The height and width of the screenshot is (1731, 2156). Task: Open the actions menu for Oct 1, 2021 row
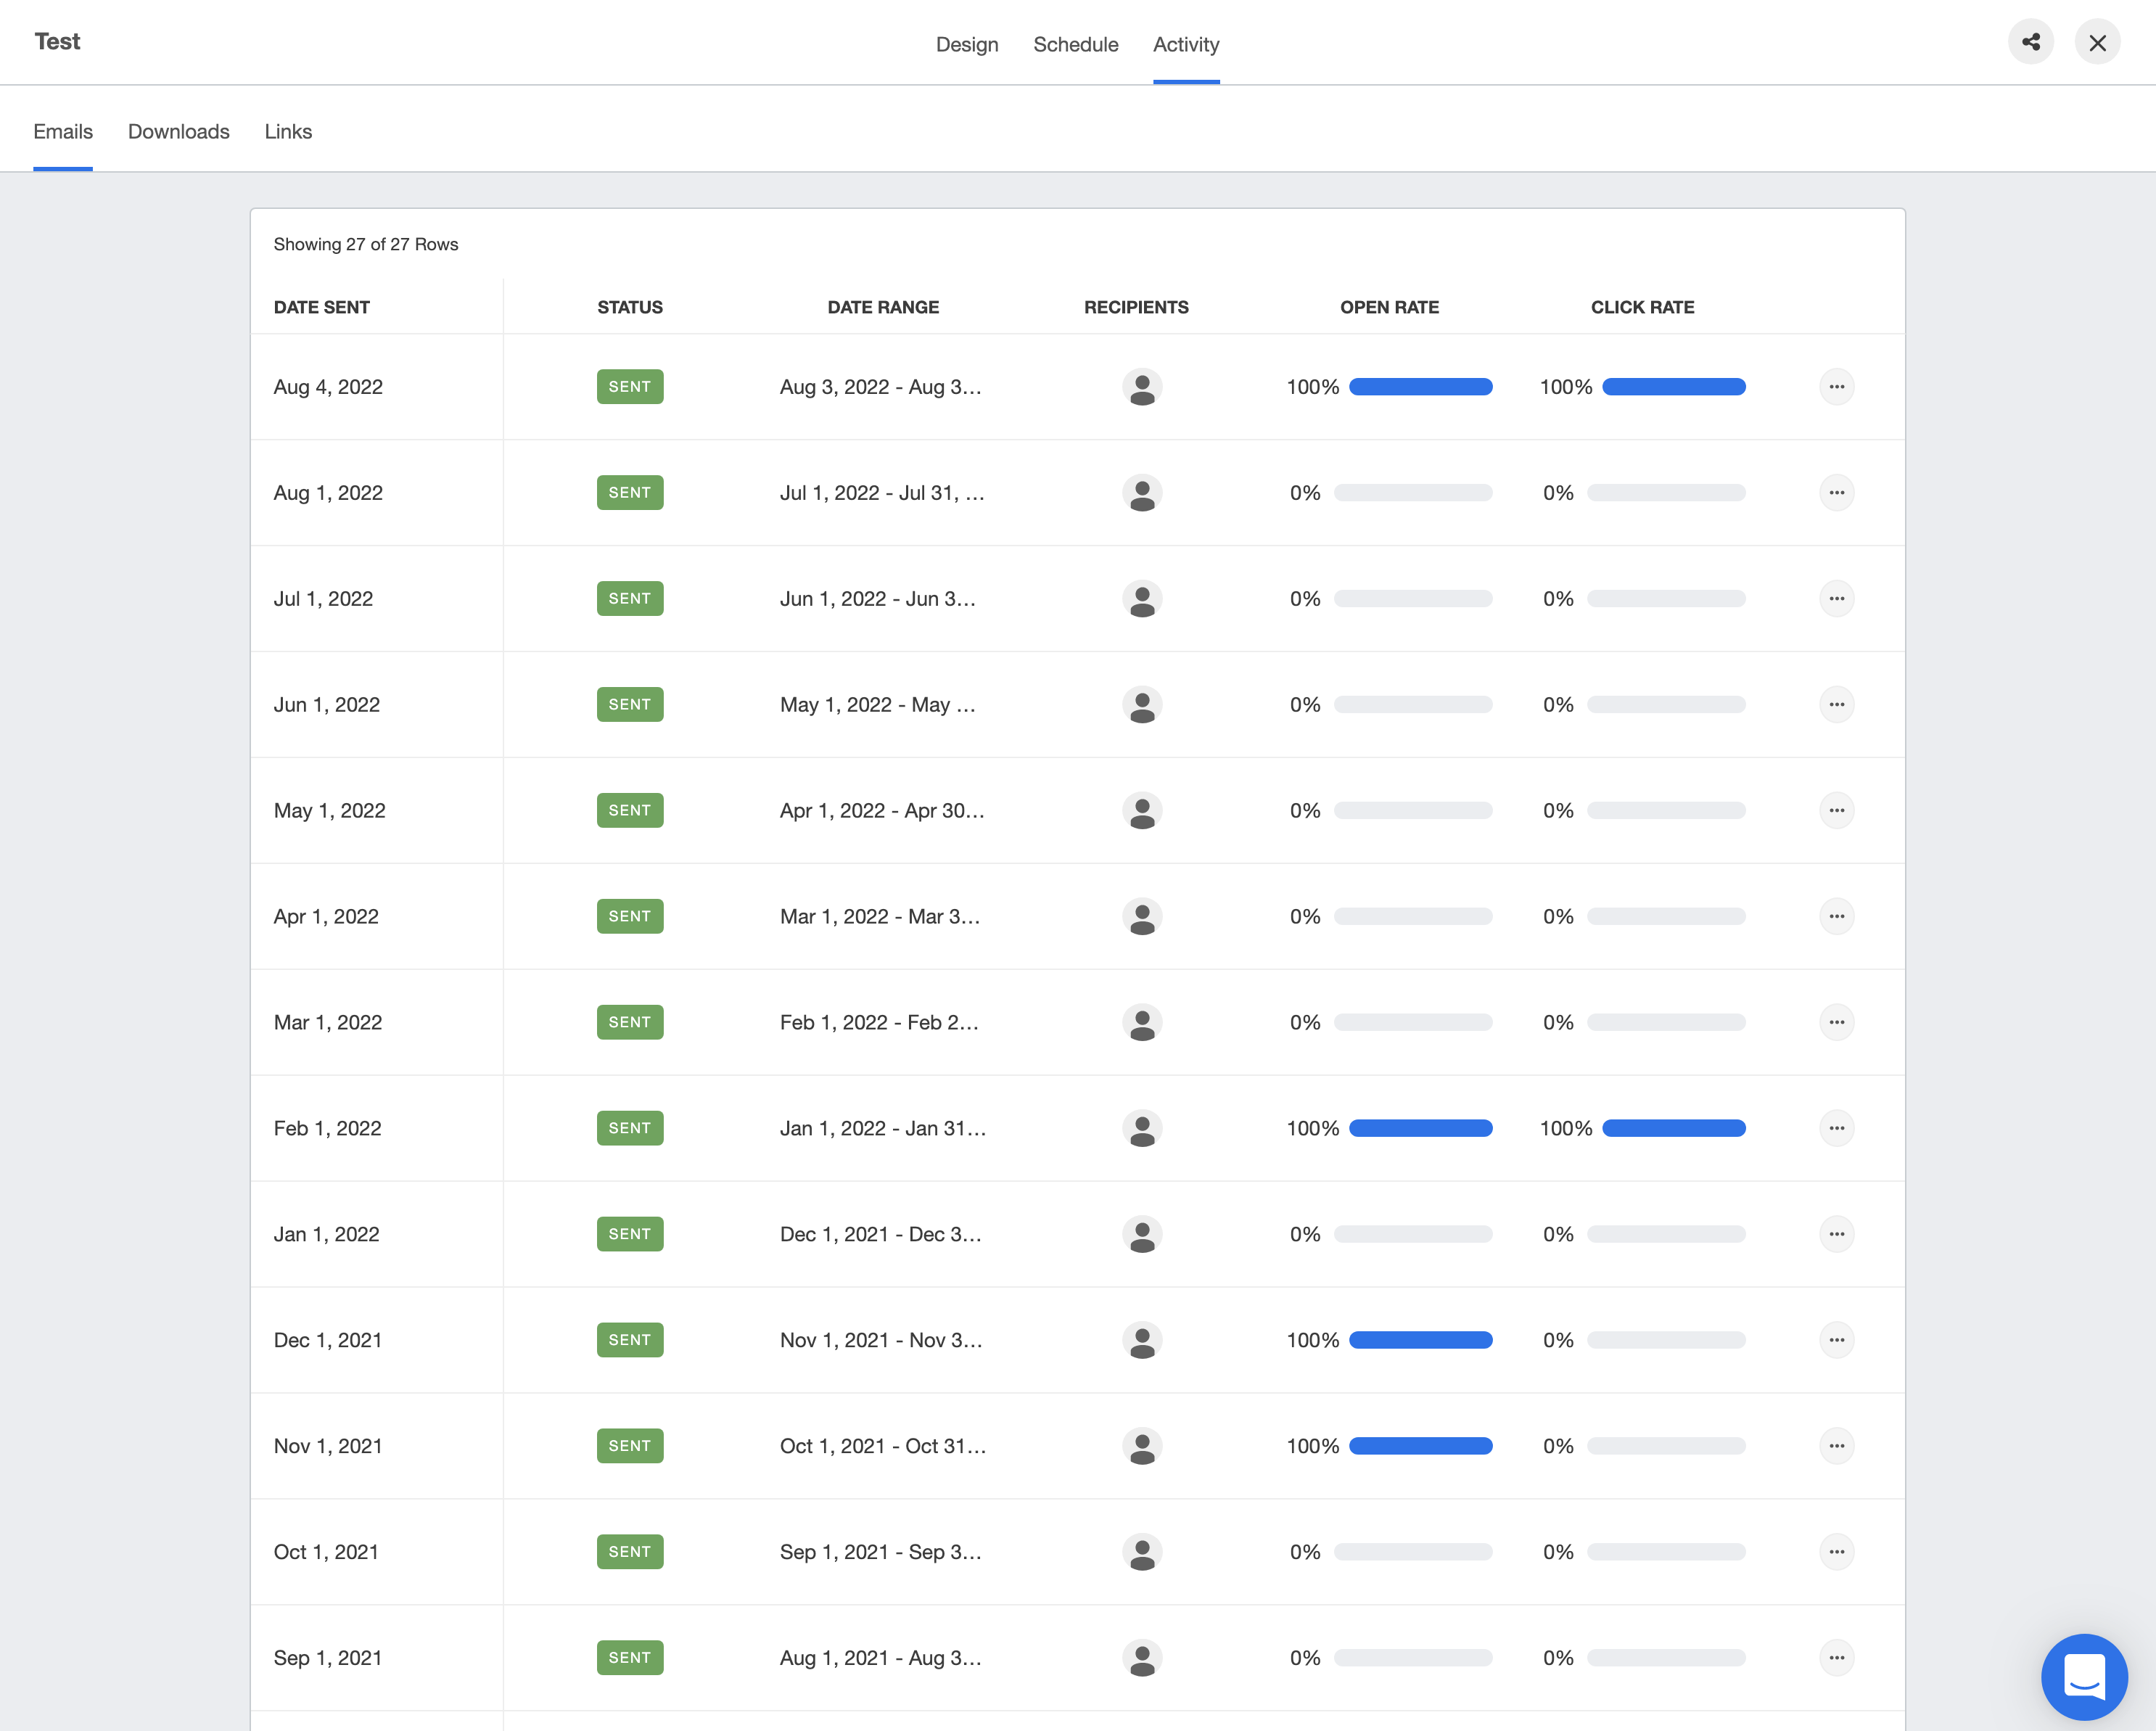pos(1837,1552)
